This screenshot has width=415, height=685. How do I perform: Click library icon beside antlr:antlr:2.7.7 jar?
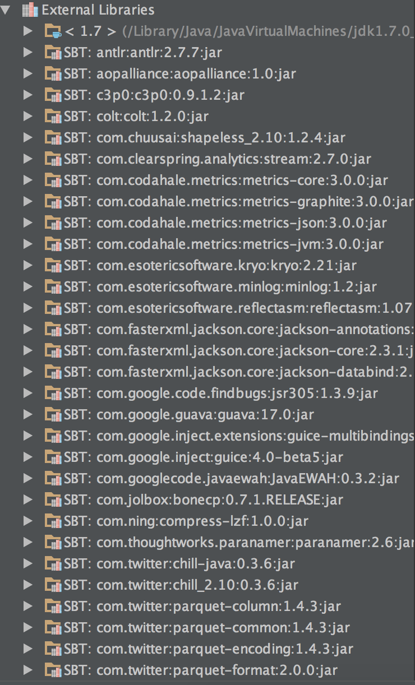click(53, 53)
